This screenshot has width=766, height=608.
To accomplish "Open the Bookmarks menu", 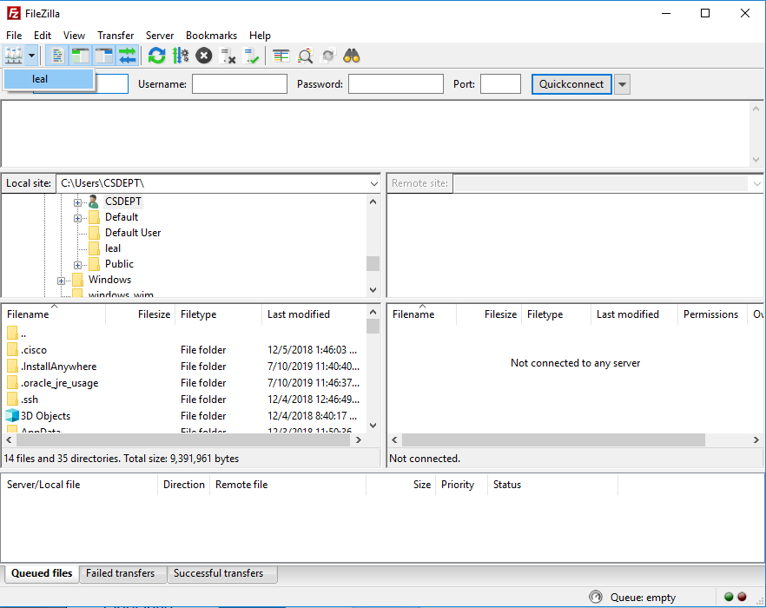I will 211,36.
